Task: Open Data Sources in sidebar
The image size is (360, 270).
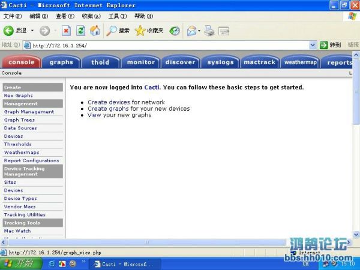Action: (20, 128)
